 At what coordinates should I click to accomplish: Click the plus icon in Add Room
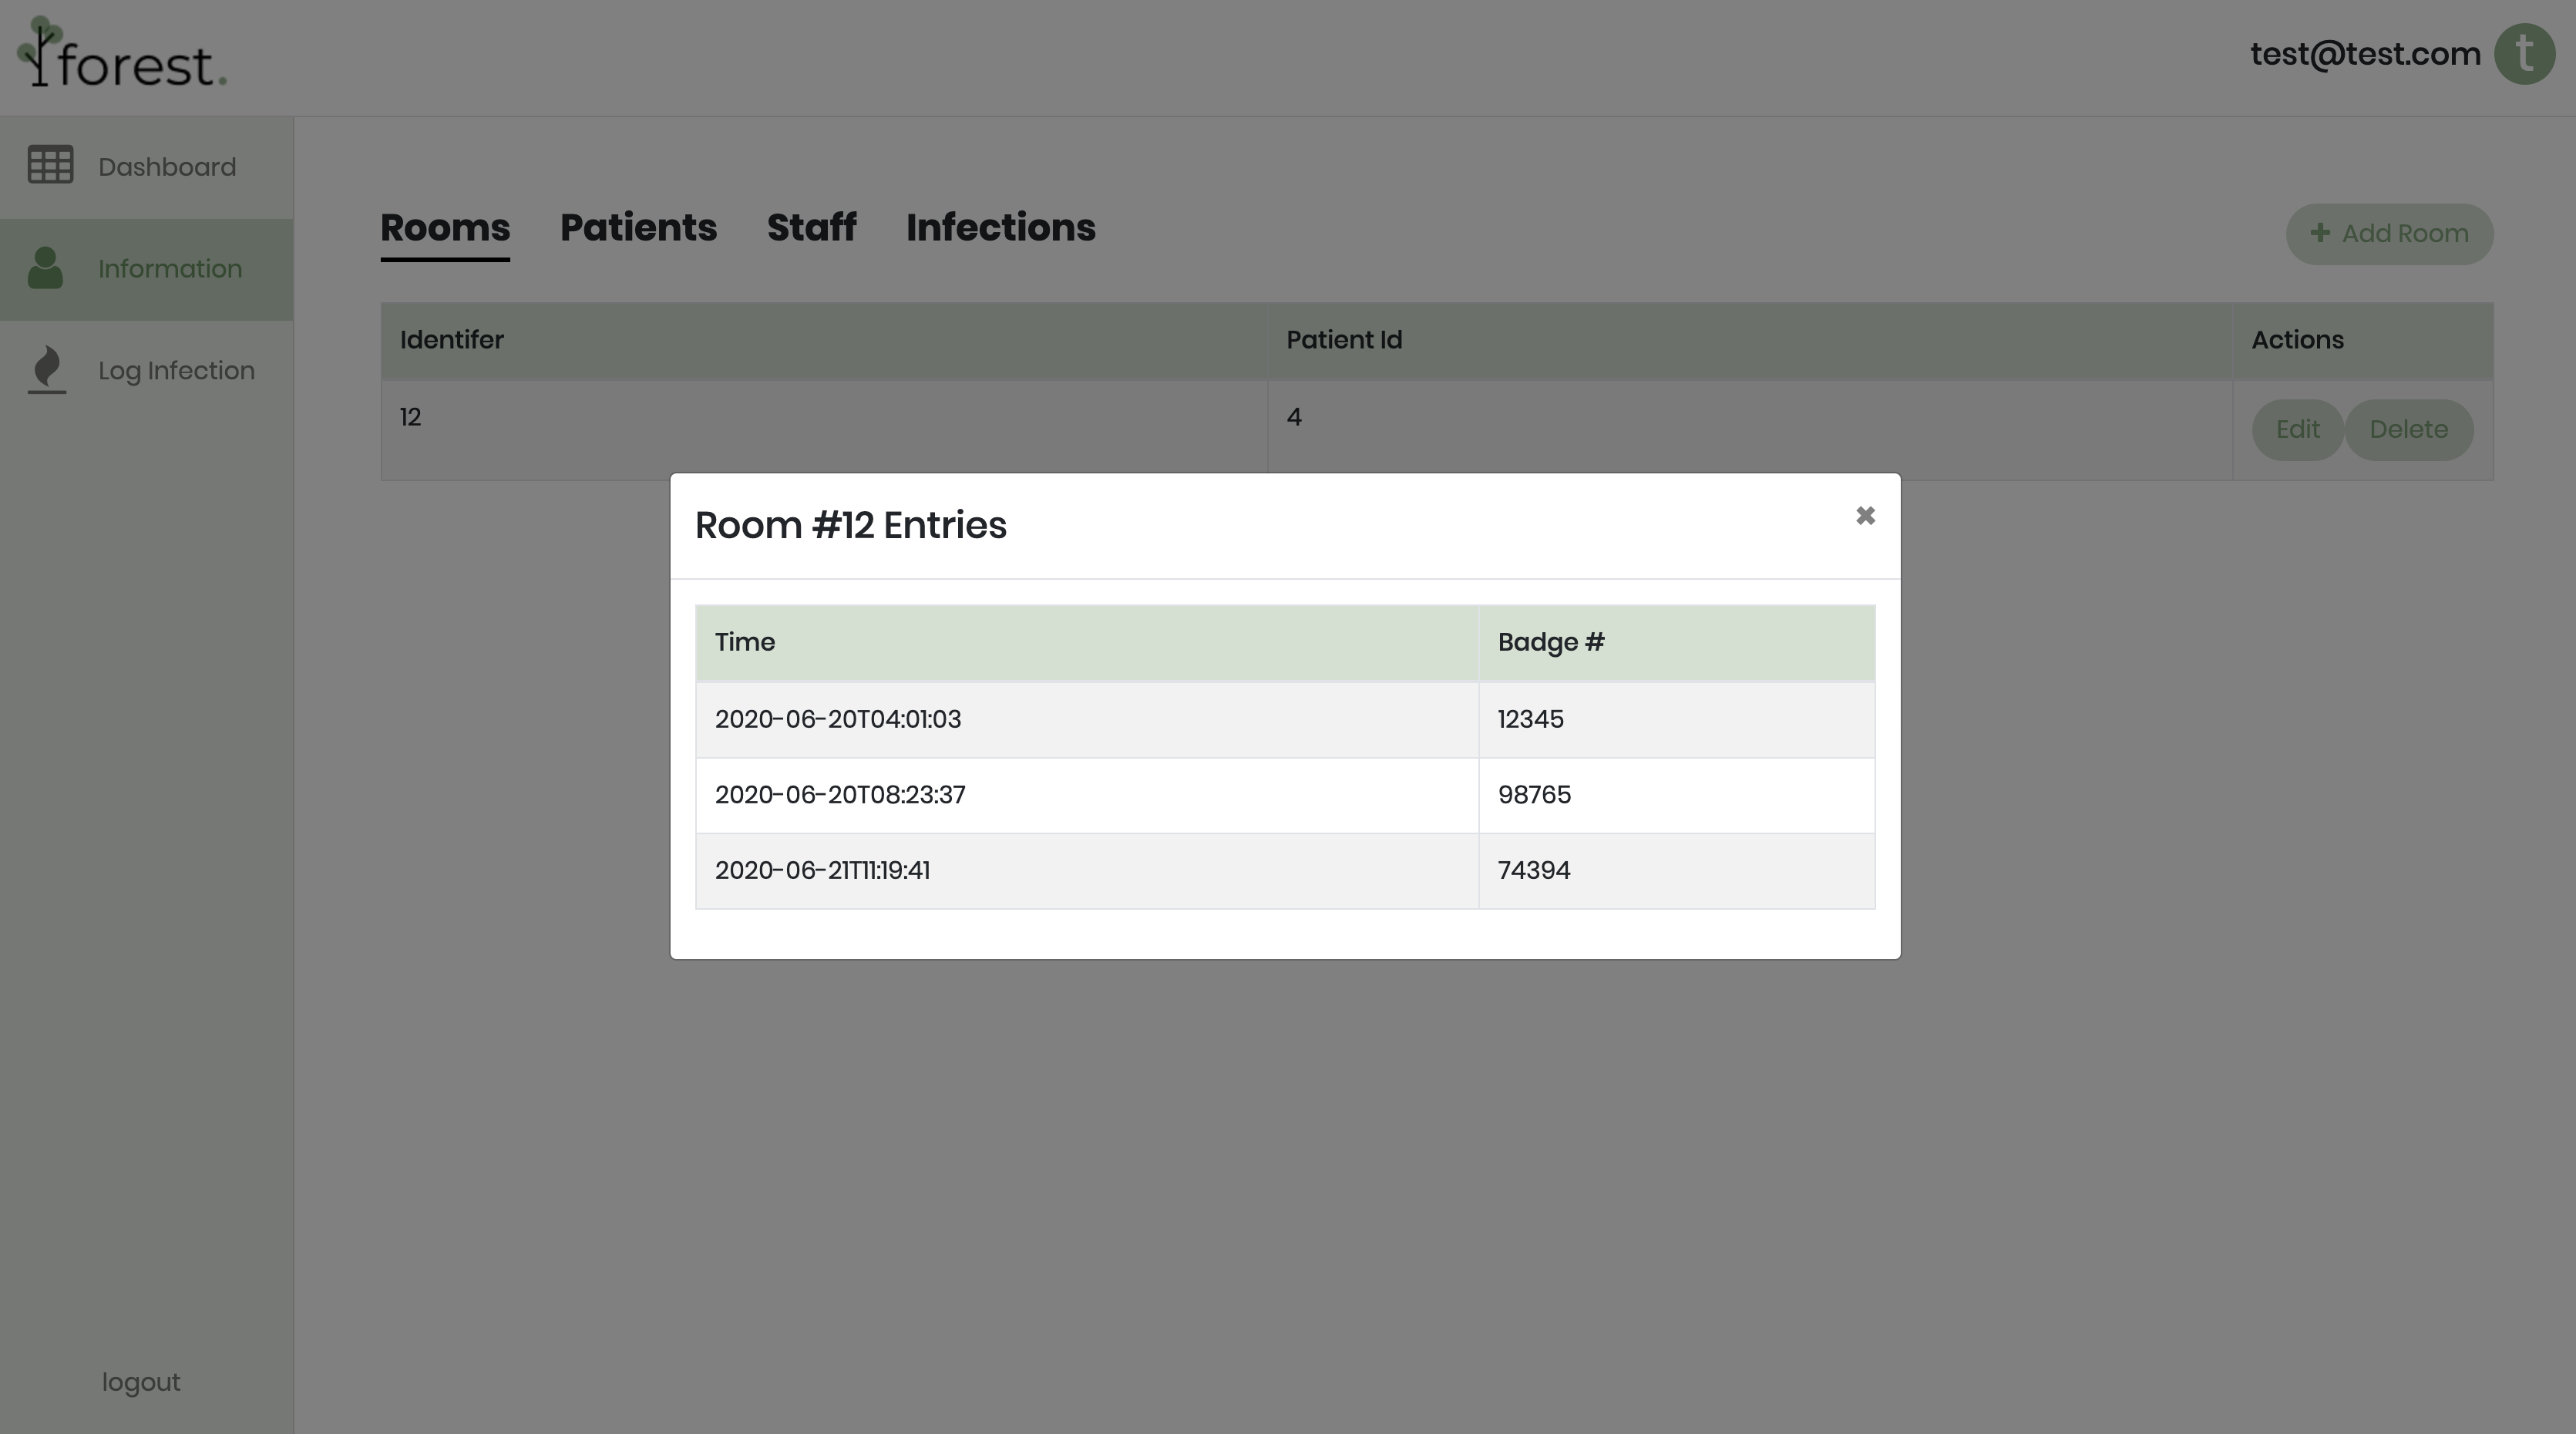coord(2320,233)
